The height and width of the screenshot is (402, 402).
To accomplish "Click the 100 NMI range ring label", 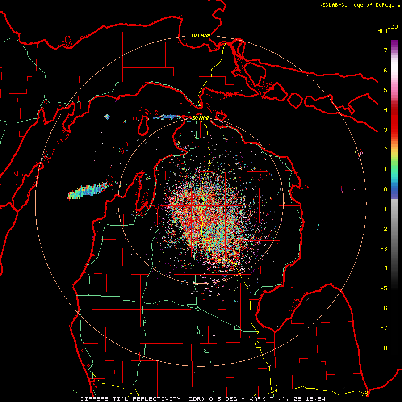I will click(201, 35).
